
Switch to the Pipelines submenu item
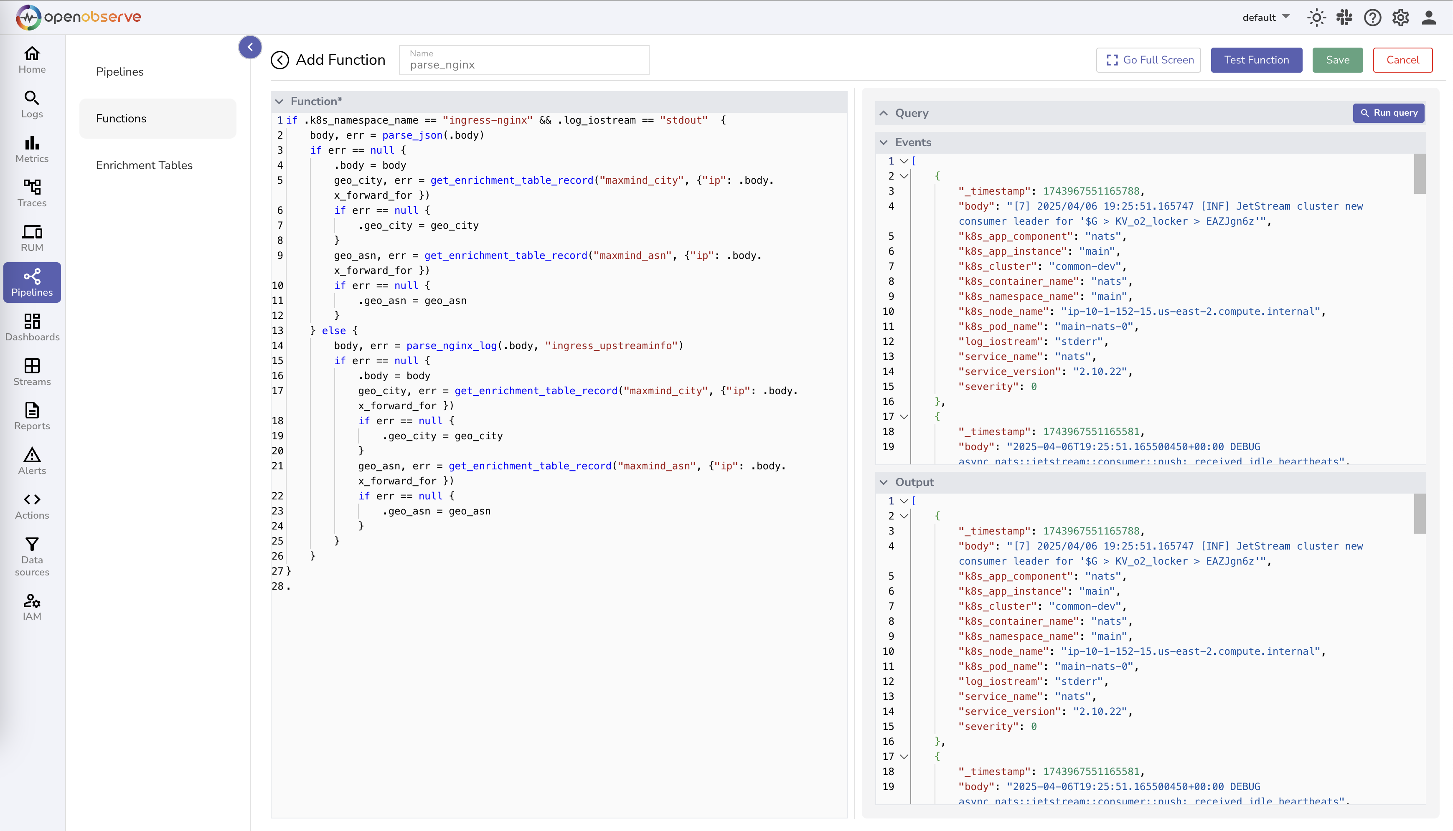pyautogui.click(x=120, y=71)
